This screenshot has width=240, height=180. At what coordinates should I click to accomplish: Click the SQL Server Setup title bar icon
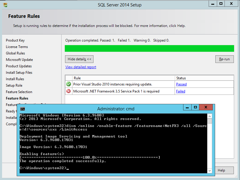click(5, 5)
